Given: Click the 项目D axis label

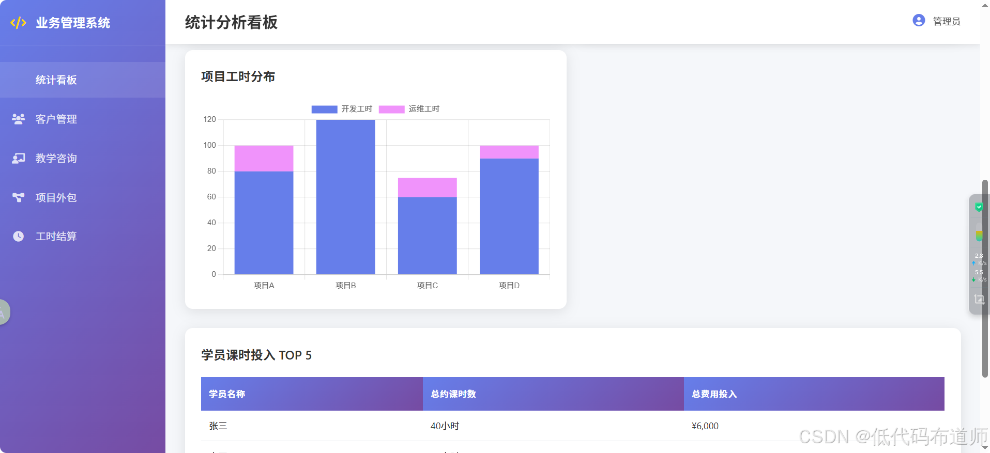Looking at the screenshot, I should (x=509, y=285).
